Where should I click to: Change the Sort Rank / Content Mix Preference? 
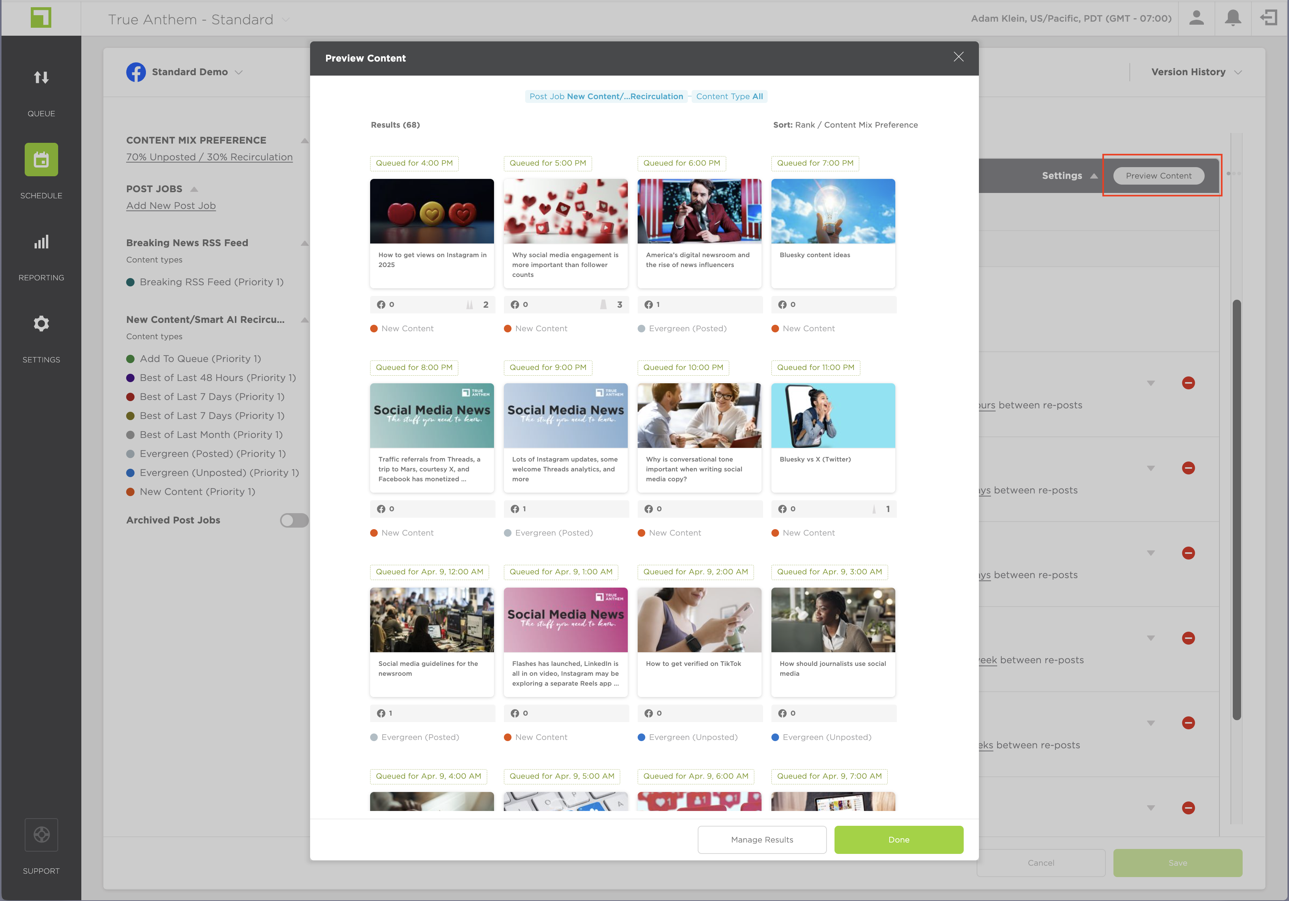[846, 125]
